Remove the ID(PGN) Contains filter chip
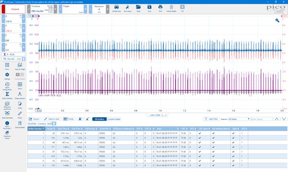288x172 pixels. 54,124
